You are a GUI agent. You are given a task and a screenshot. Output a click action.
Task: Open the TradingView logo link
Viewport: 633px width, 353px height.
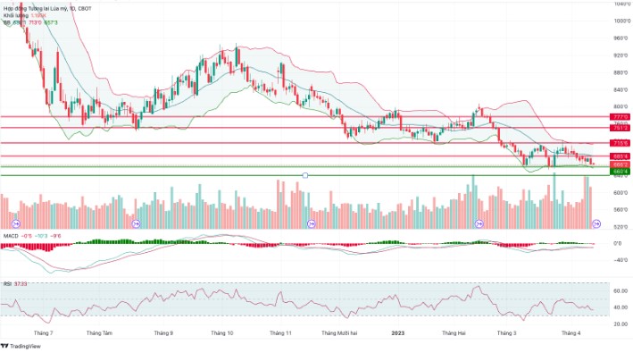tap(21, 346)
